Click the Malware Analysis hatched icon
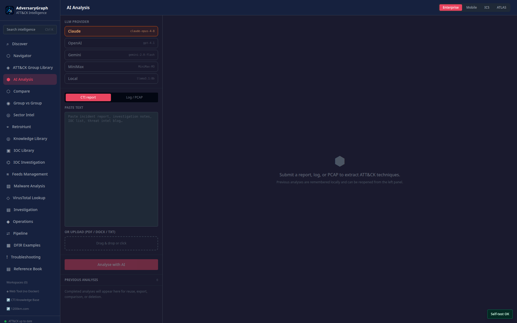Image resolution: width=517 pixels, height=323 pixels. 8,186
